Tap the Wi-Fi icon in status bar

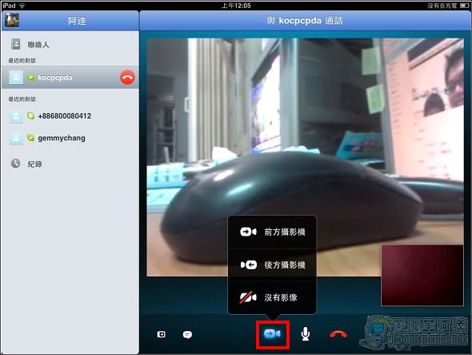(x=22, y=6)
